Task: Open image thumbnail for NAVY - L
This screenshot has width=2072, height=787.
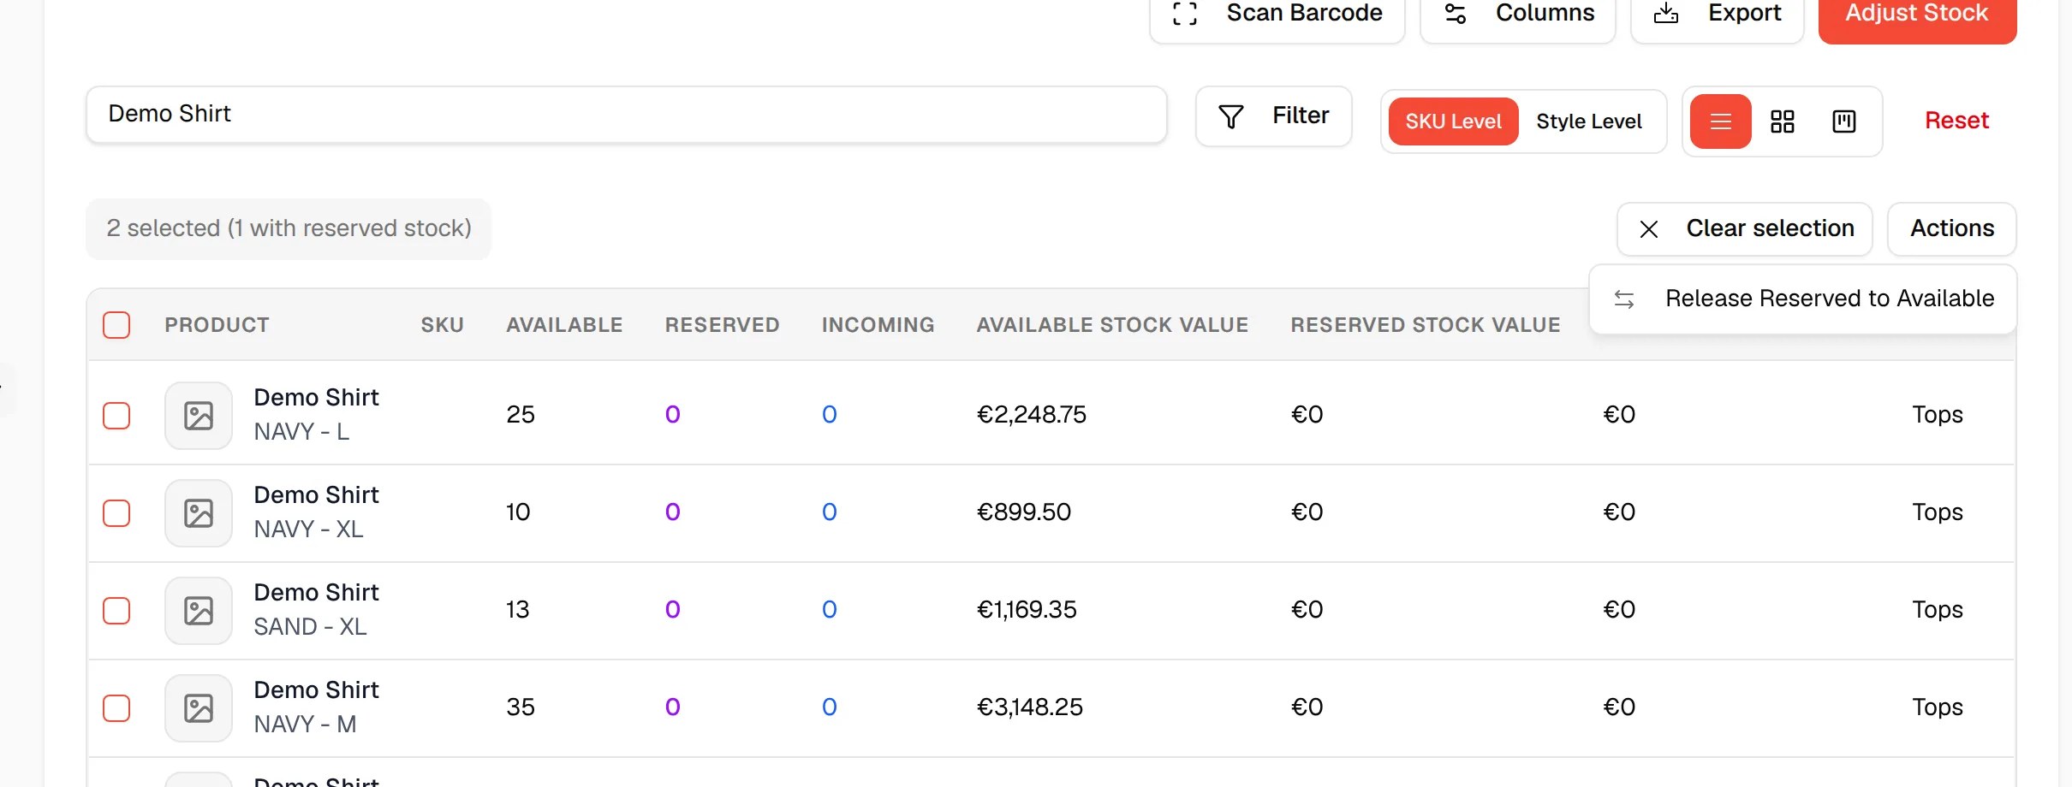Action: click(x=199, y=416)
